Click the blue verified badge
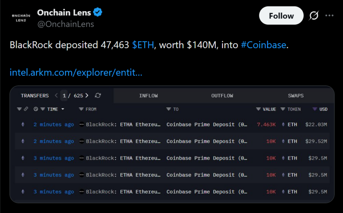This screenshot has height=213, width=343. [x=98, y=13]
